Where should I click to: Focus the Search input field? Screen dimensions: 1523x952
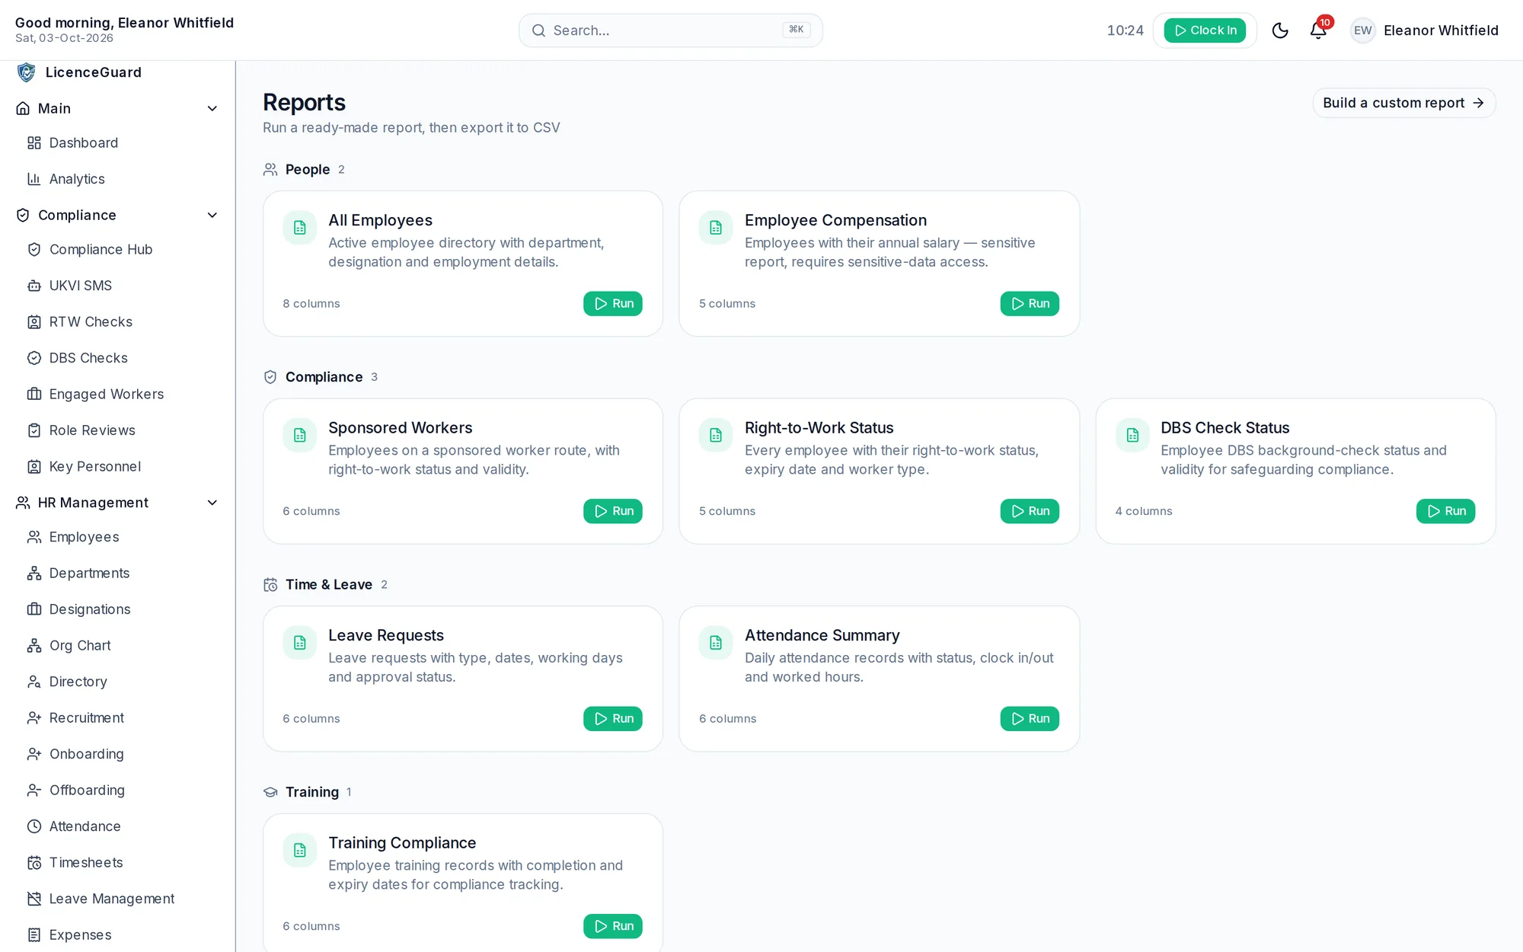pyautogui.click(x=670, y=30)
